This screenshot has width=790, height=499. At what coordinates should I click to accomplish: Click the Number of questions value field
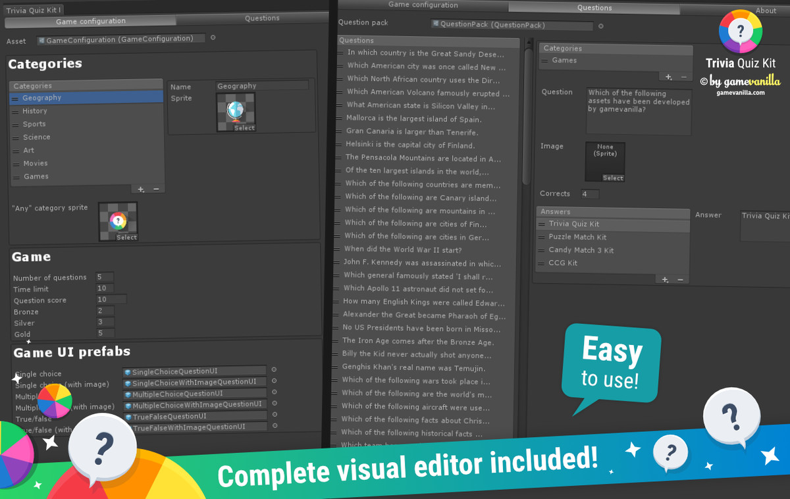pyautogui.click(x=105, y=277)
